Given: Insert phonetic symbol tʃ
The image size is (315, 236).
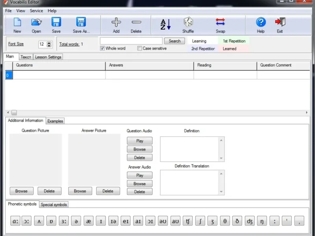Looking at the screenshot, I should click(188, 221).
